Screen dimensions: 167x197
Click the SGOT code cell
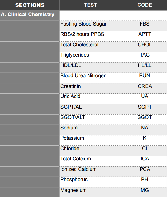[145, 117]
